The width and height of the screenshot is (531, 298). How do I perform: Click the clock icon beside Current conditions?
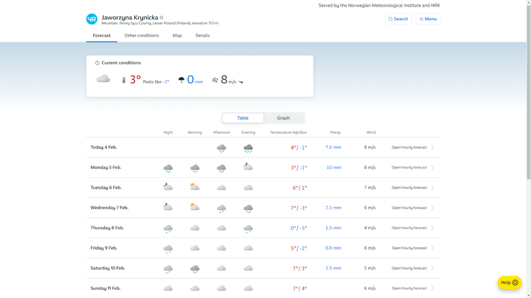pyautogui.click(x=97, y=63)
